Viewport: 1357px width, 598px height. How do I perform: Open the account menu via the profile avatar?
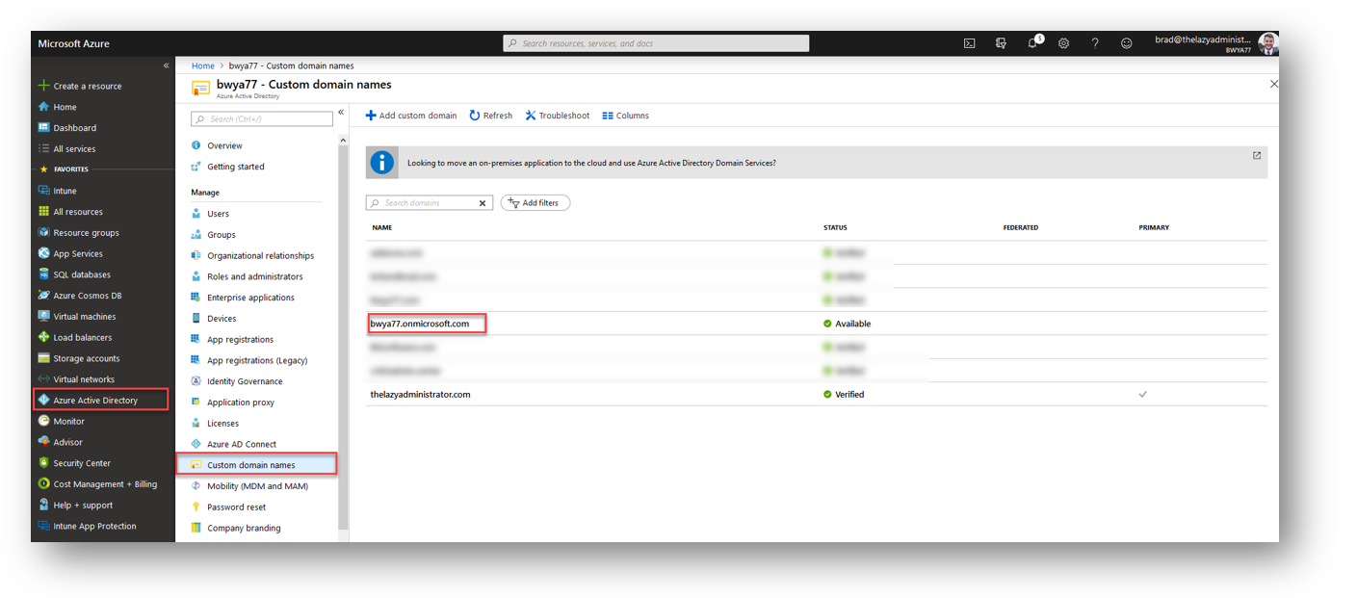[x=1268, y=43]
